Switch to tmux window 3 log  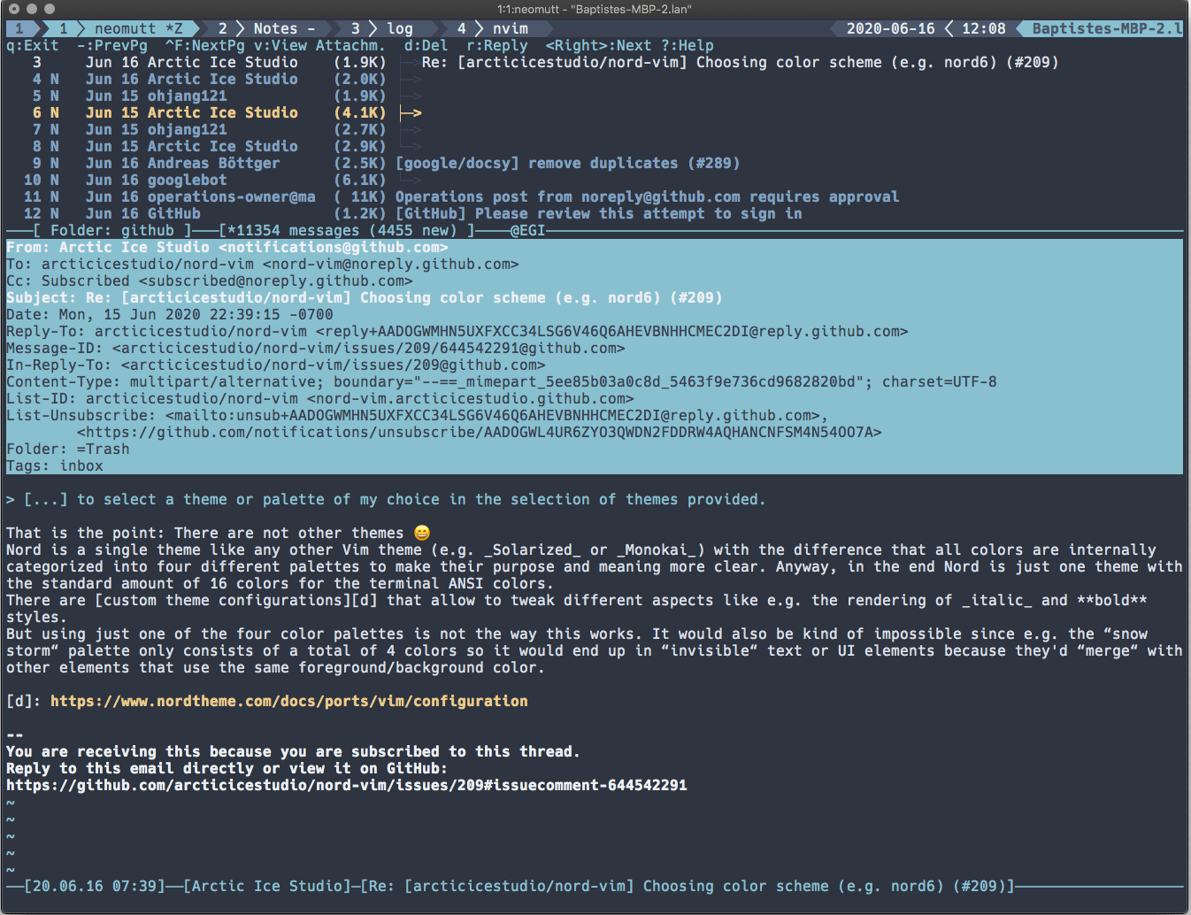[382, 28]
